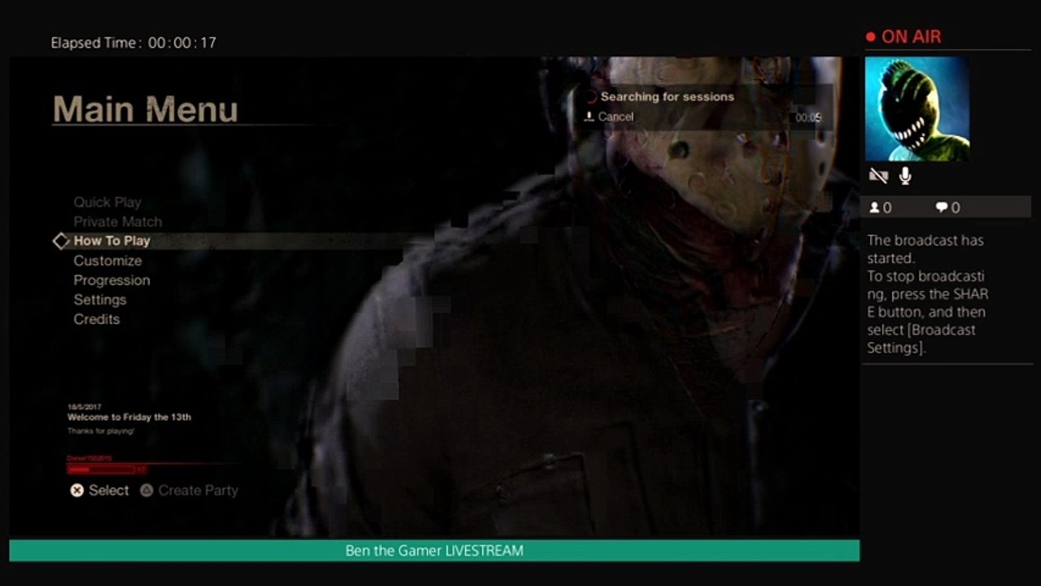The width and height of the screenshot is (1041, 586).
Task: Click the viewers count icon
Action: coord(875,208)
